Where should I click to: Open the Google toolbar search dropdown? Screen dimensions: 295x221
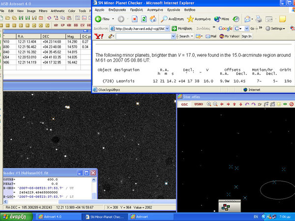246,29
